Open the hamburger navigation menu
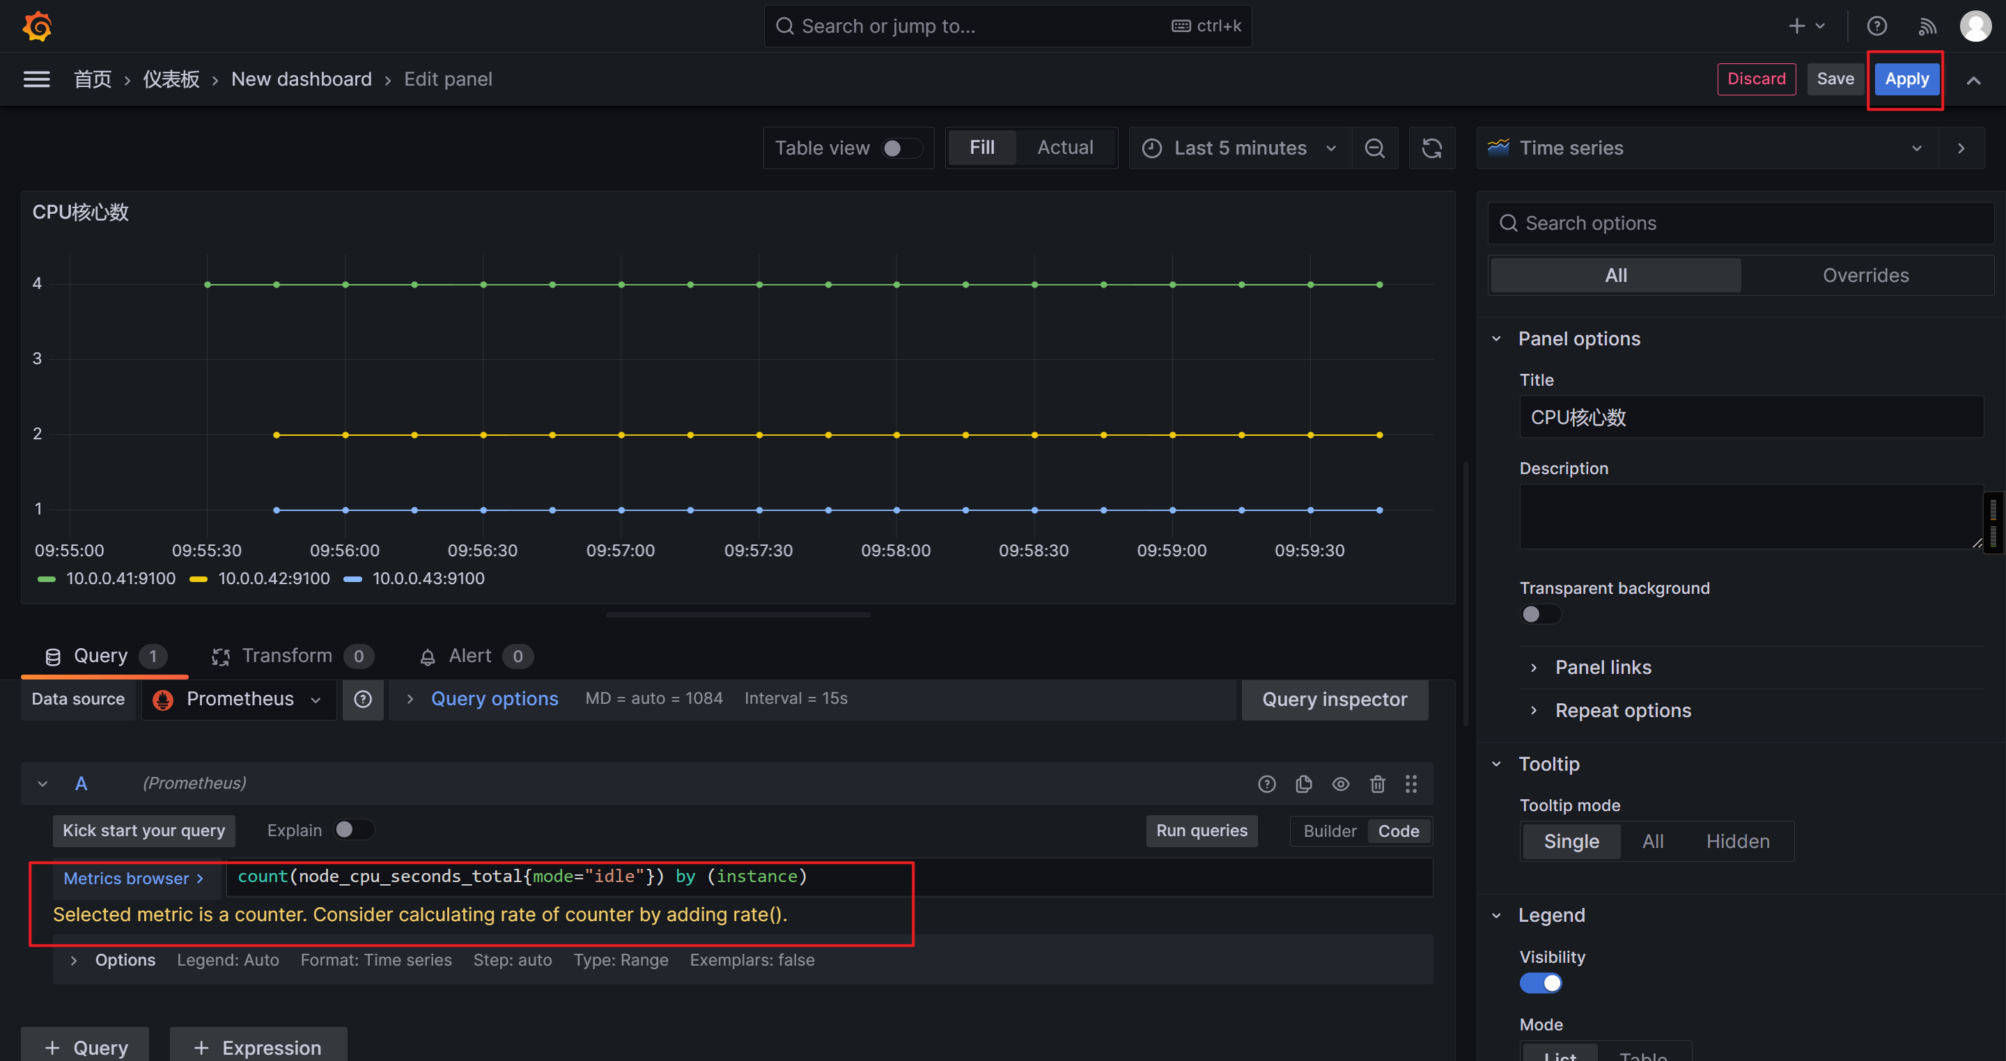Viewport: 2006px width, 1061px height. (37, 79)
